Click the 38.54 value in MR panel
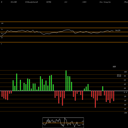 (x=119, y=75)
